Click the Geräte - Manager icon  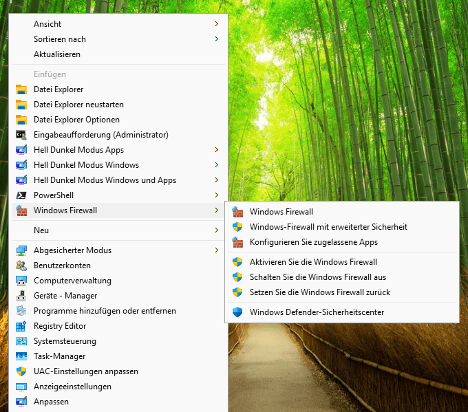[x=21, y=296]
